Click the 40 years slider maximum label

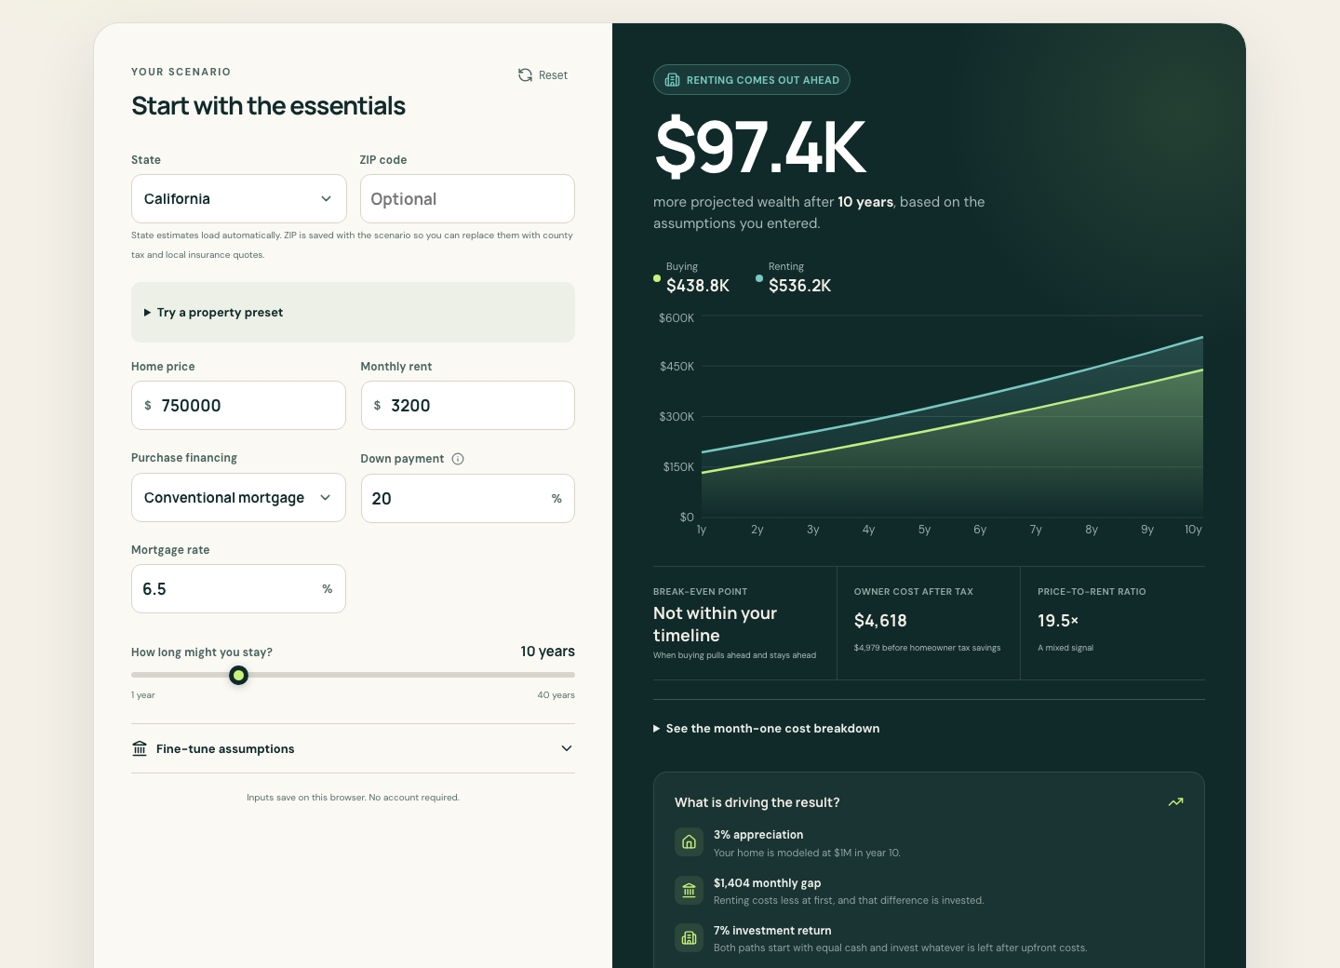[556, 695]
